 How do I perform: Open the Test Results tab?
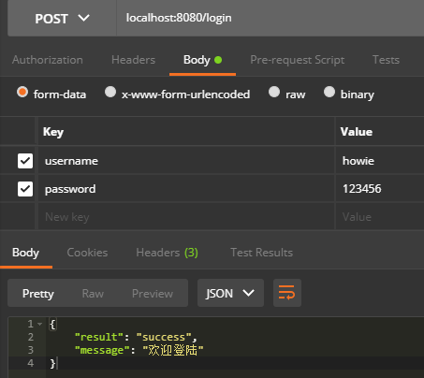[261, 253]
